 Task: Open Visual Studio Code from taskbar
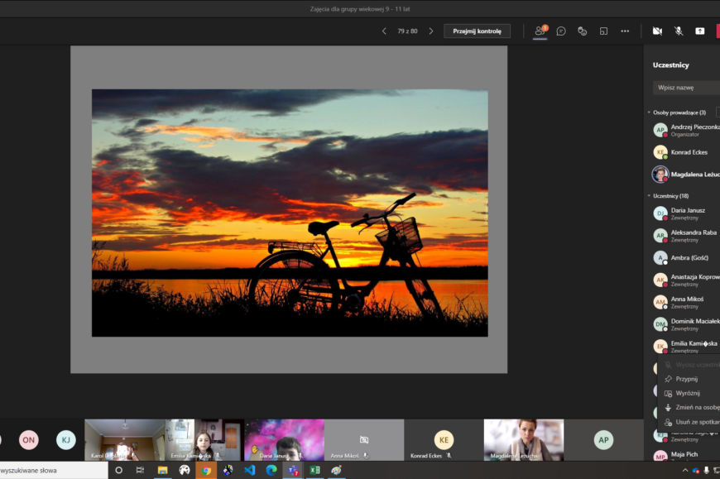click(x=249, y=470)
